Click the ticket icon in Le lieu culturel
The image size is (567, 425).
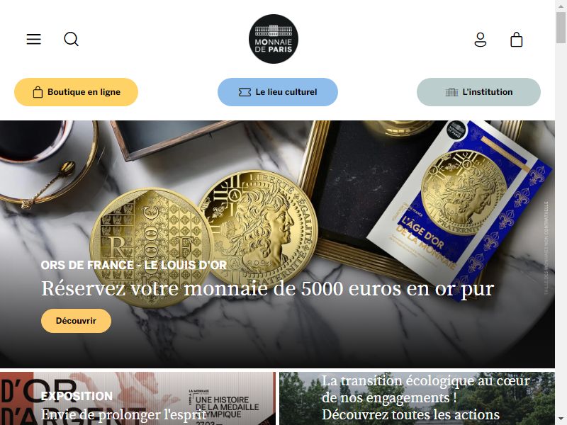[x=245, y=93]
